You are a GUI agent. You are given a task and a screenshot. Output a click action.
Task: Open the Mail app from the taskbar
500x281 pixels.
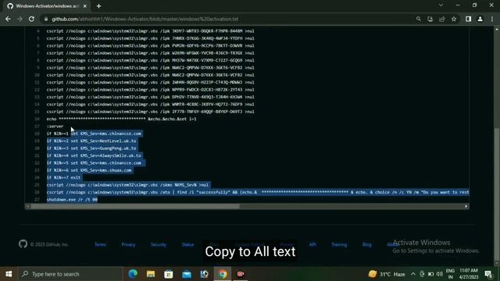pyautogui.click(x=187, y=274)
